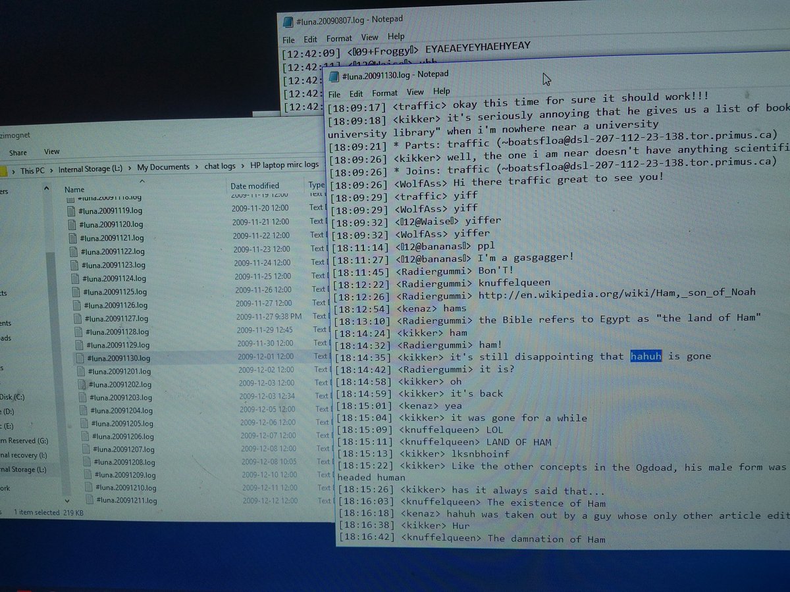The image size is (790, 592).
Task: Select Disk (C:) in the navigation pane
Action: click(x=13, y=397)
